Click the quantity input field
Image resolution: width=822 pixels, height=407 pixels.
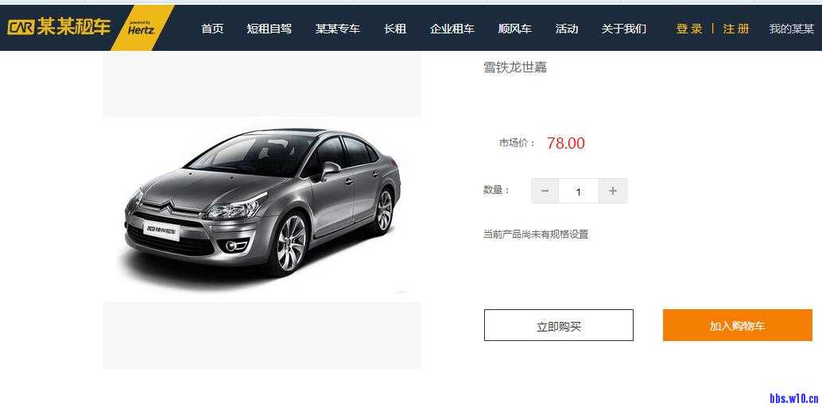(x=579, y=191)
